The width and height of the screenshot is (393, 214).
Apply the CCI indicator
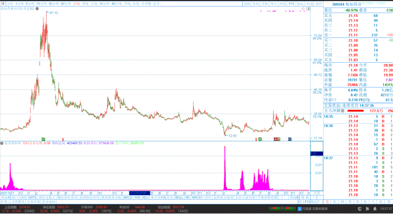coord(23,198)
